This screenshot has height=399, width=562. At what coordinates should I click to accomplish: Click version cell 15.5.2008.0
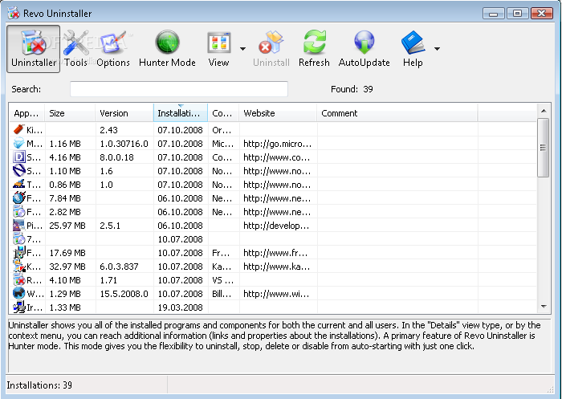pyautogui.click(x=124, y=294)
